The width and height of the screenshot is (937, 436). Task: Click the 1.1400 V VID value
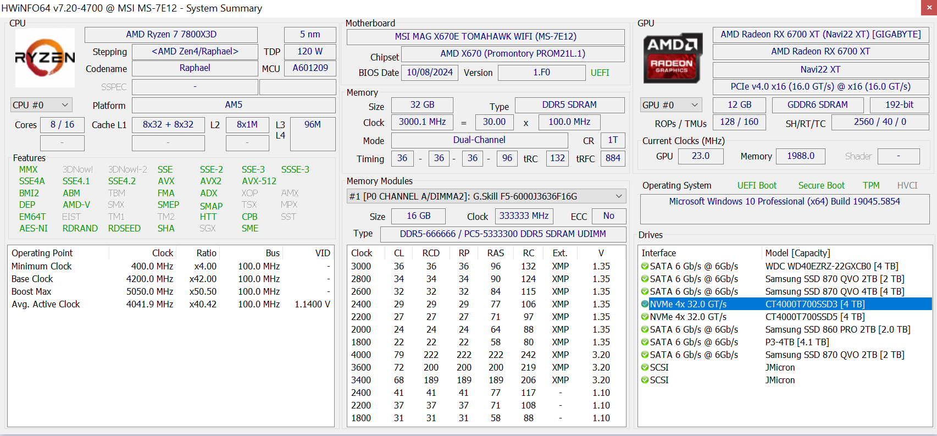coord(312,304)
